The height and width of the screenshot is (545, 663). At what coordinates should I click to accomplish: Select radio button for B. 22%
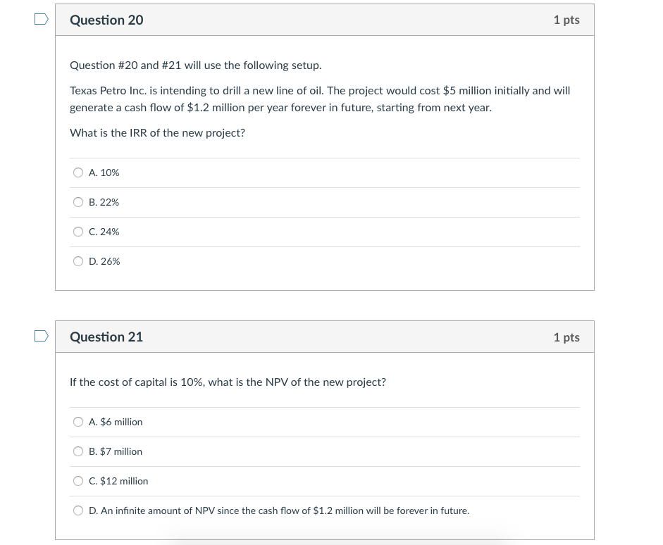tap(78, 202)
